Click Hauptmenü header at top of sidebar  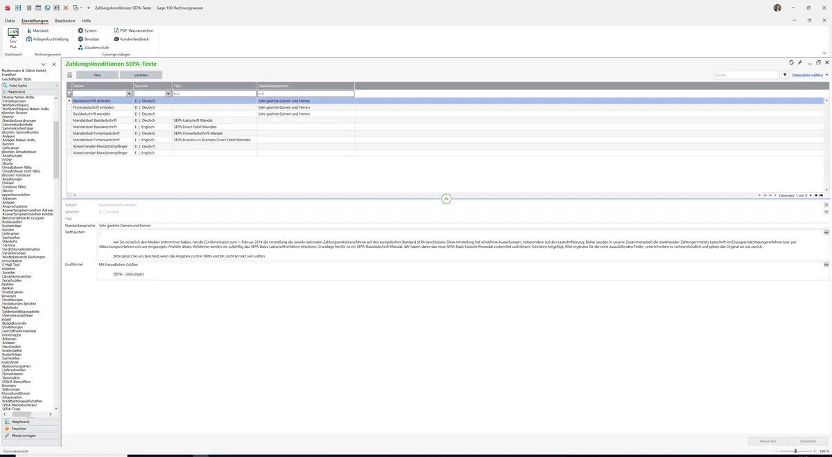tap(30, 91)
